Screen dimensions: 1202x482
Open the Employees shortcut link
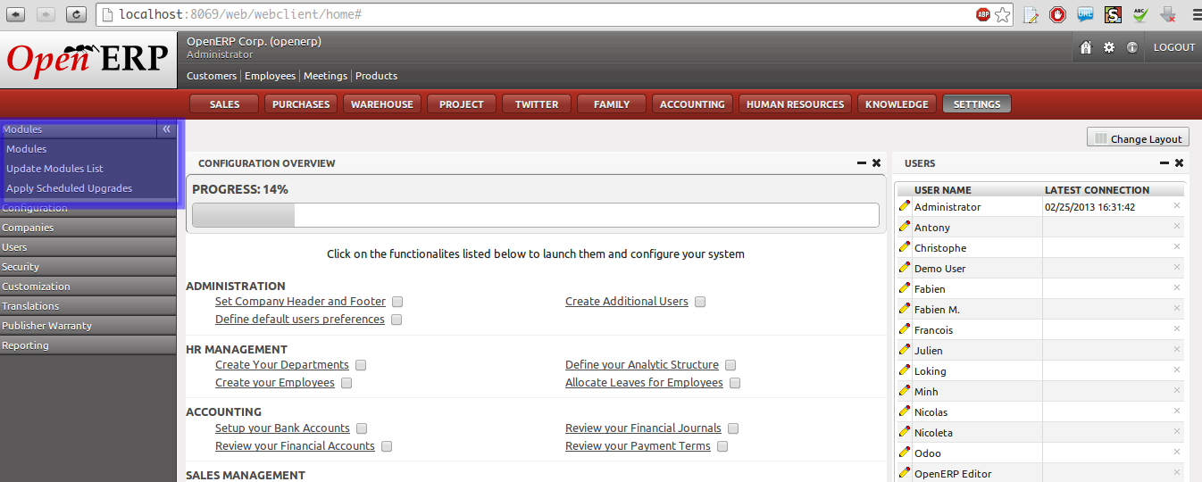270,76
